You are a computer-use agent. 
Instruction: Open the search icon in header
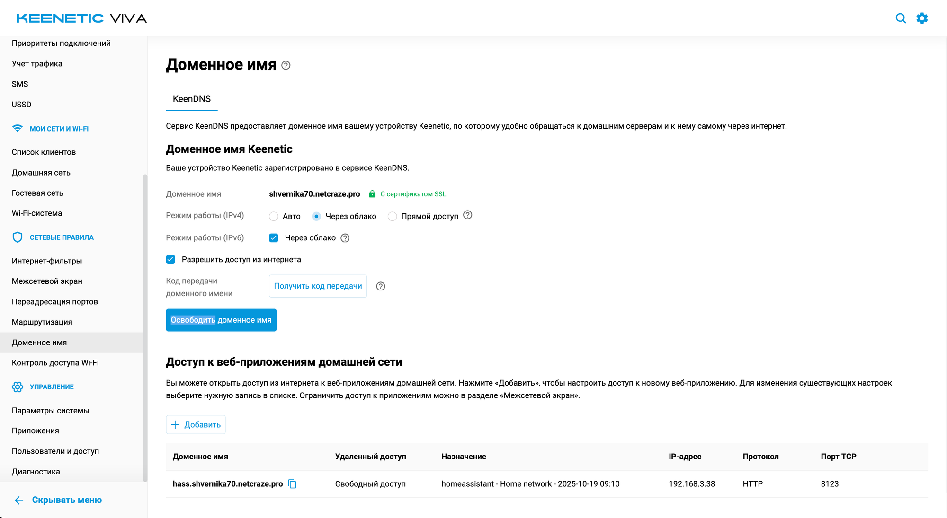(x=901, y=18)
